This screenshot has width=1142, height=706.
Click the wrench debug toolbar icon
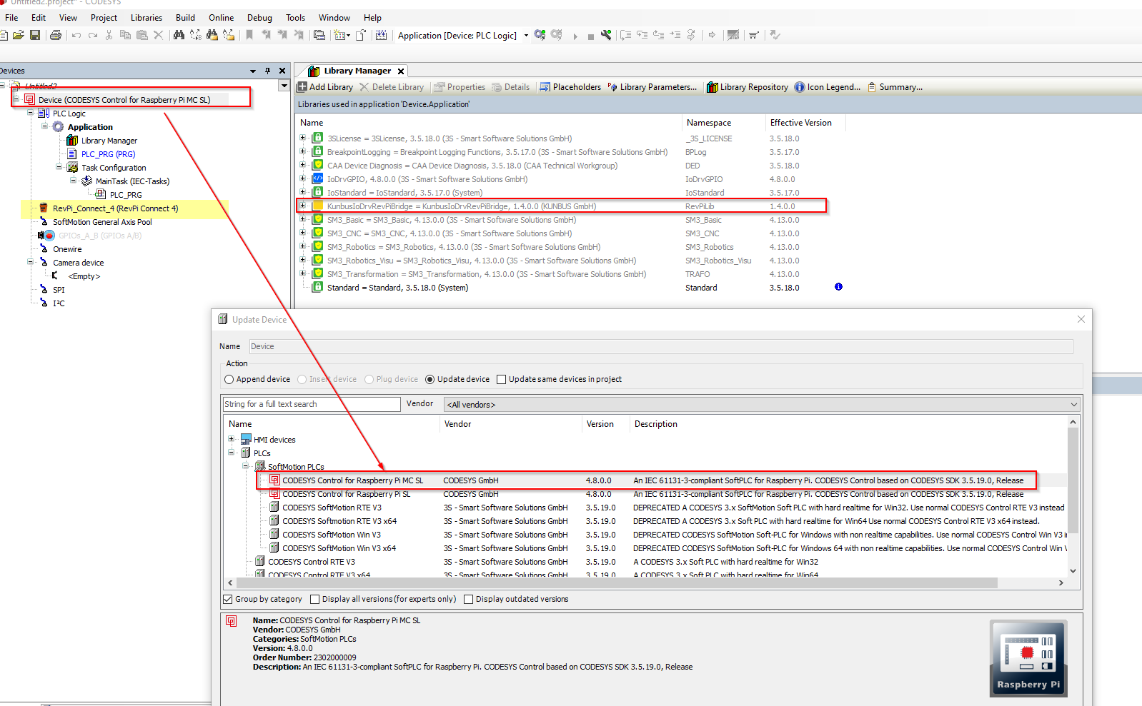(x=606, y=35)
